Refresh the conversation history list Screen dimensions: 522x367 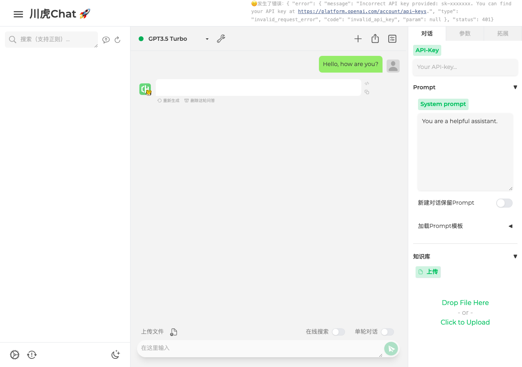(117, 40)
